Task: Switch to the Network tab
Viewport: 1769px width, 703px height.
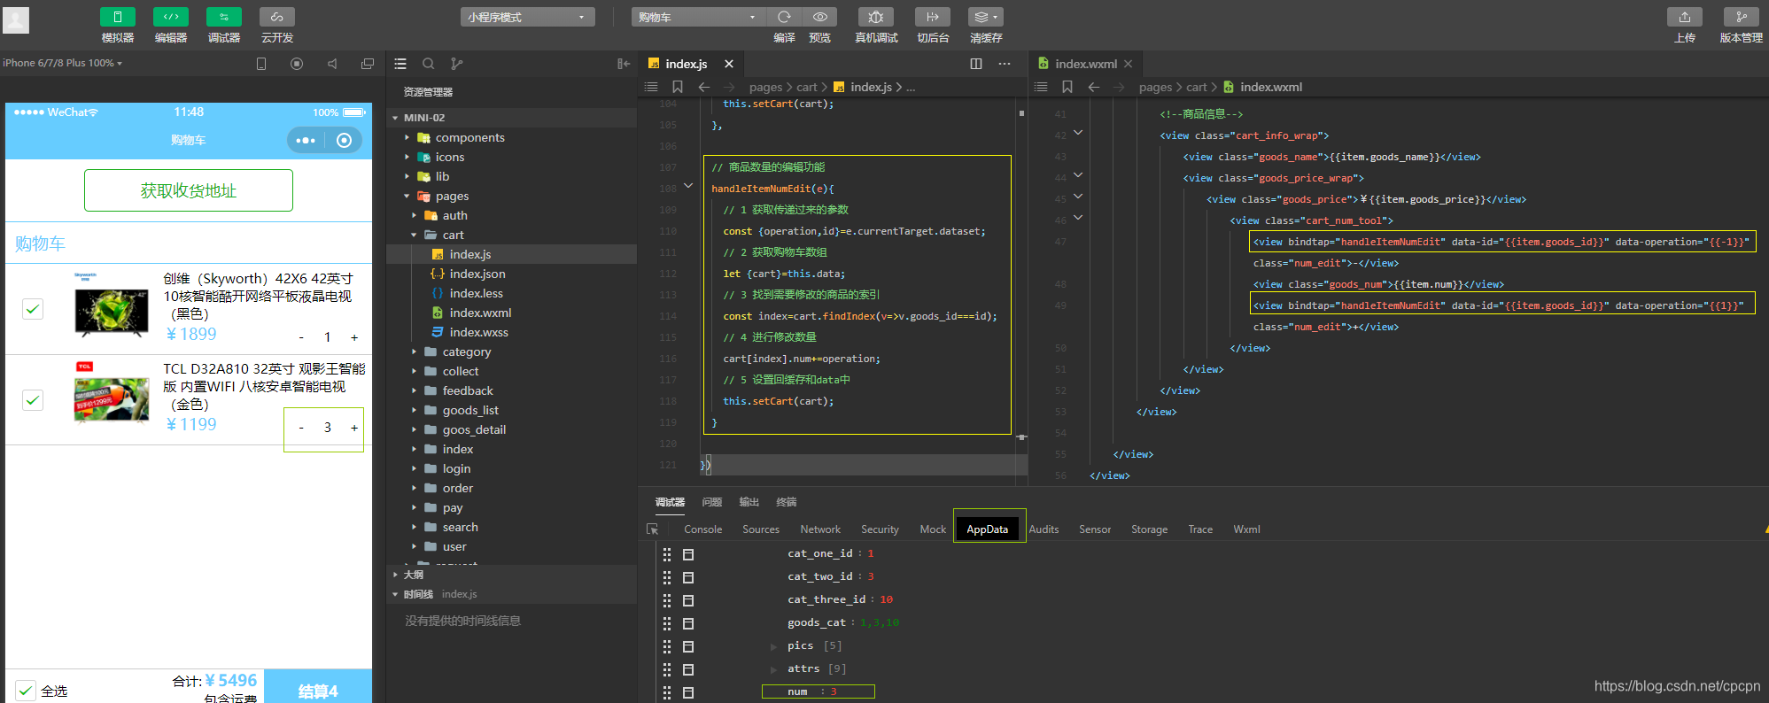Action: pyautogui.click(x=820, y=529)
